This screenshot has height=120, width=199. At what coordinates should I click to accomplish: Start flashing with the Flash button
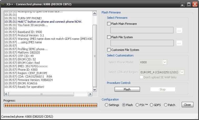point(127,89)
